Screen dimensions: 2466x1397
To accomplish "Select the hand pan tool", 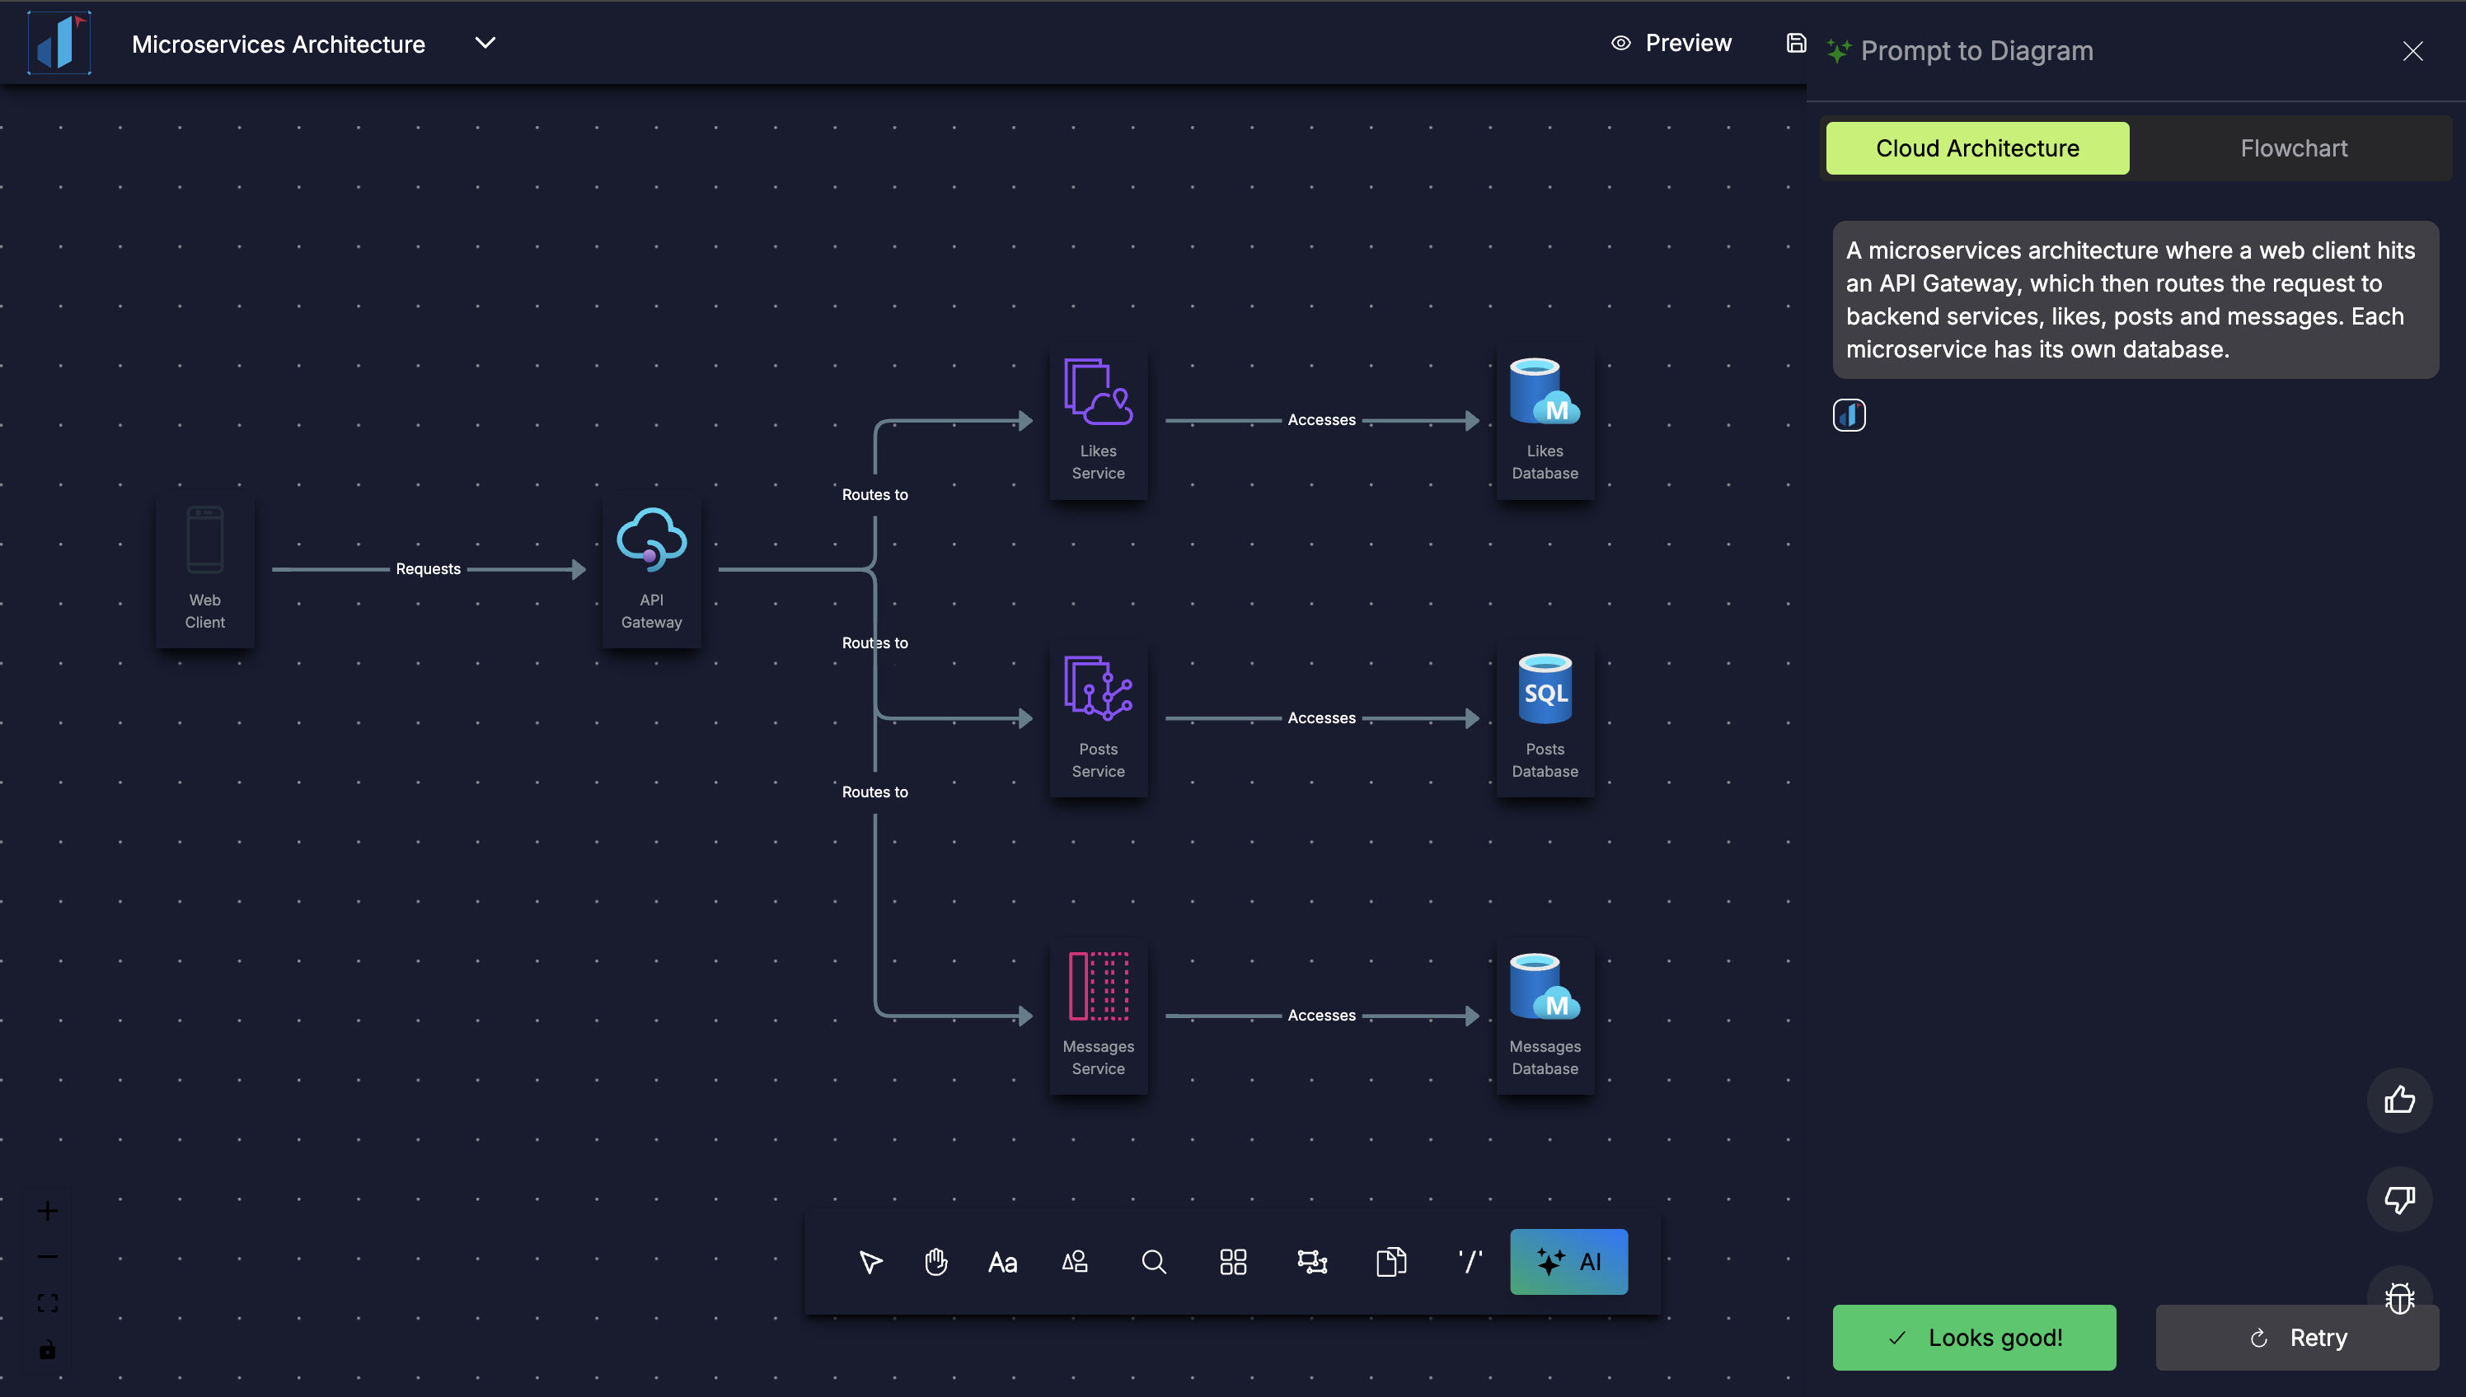I will pos(936,1262).
